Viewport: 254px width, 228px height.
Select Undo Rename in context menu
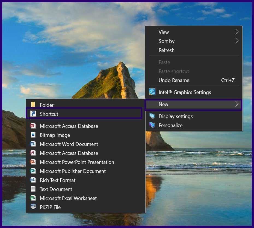pos(174,80)
